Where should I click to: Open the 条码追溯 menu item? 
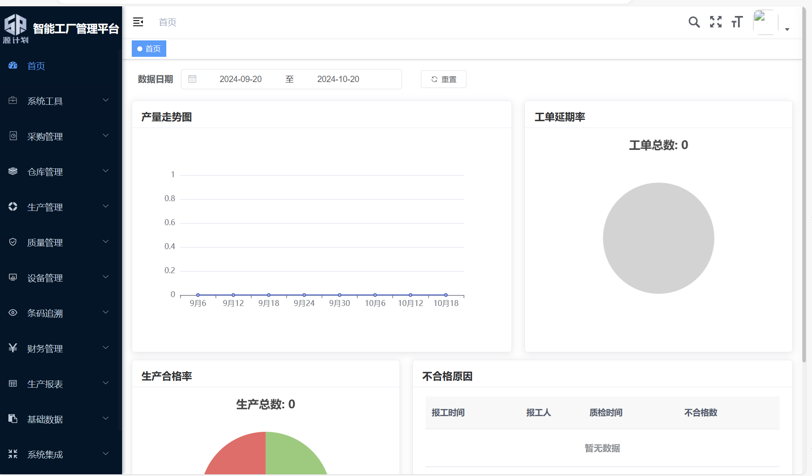[61, 313]
